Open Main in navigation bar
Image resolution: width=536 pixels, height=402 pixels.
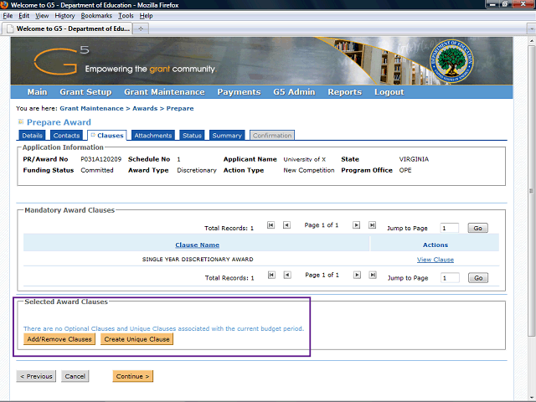pos(37,92)
